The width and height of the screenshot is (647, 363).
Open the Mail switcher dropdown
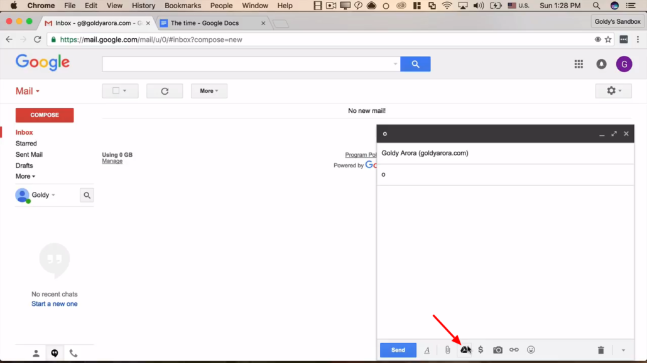pos(28,91)
